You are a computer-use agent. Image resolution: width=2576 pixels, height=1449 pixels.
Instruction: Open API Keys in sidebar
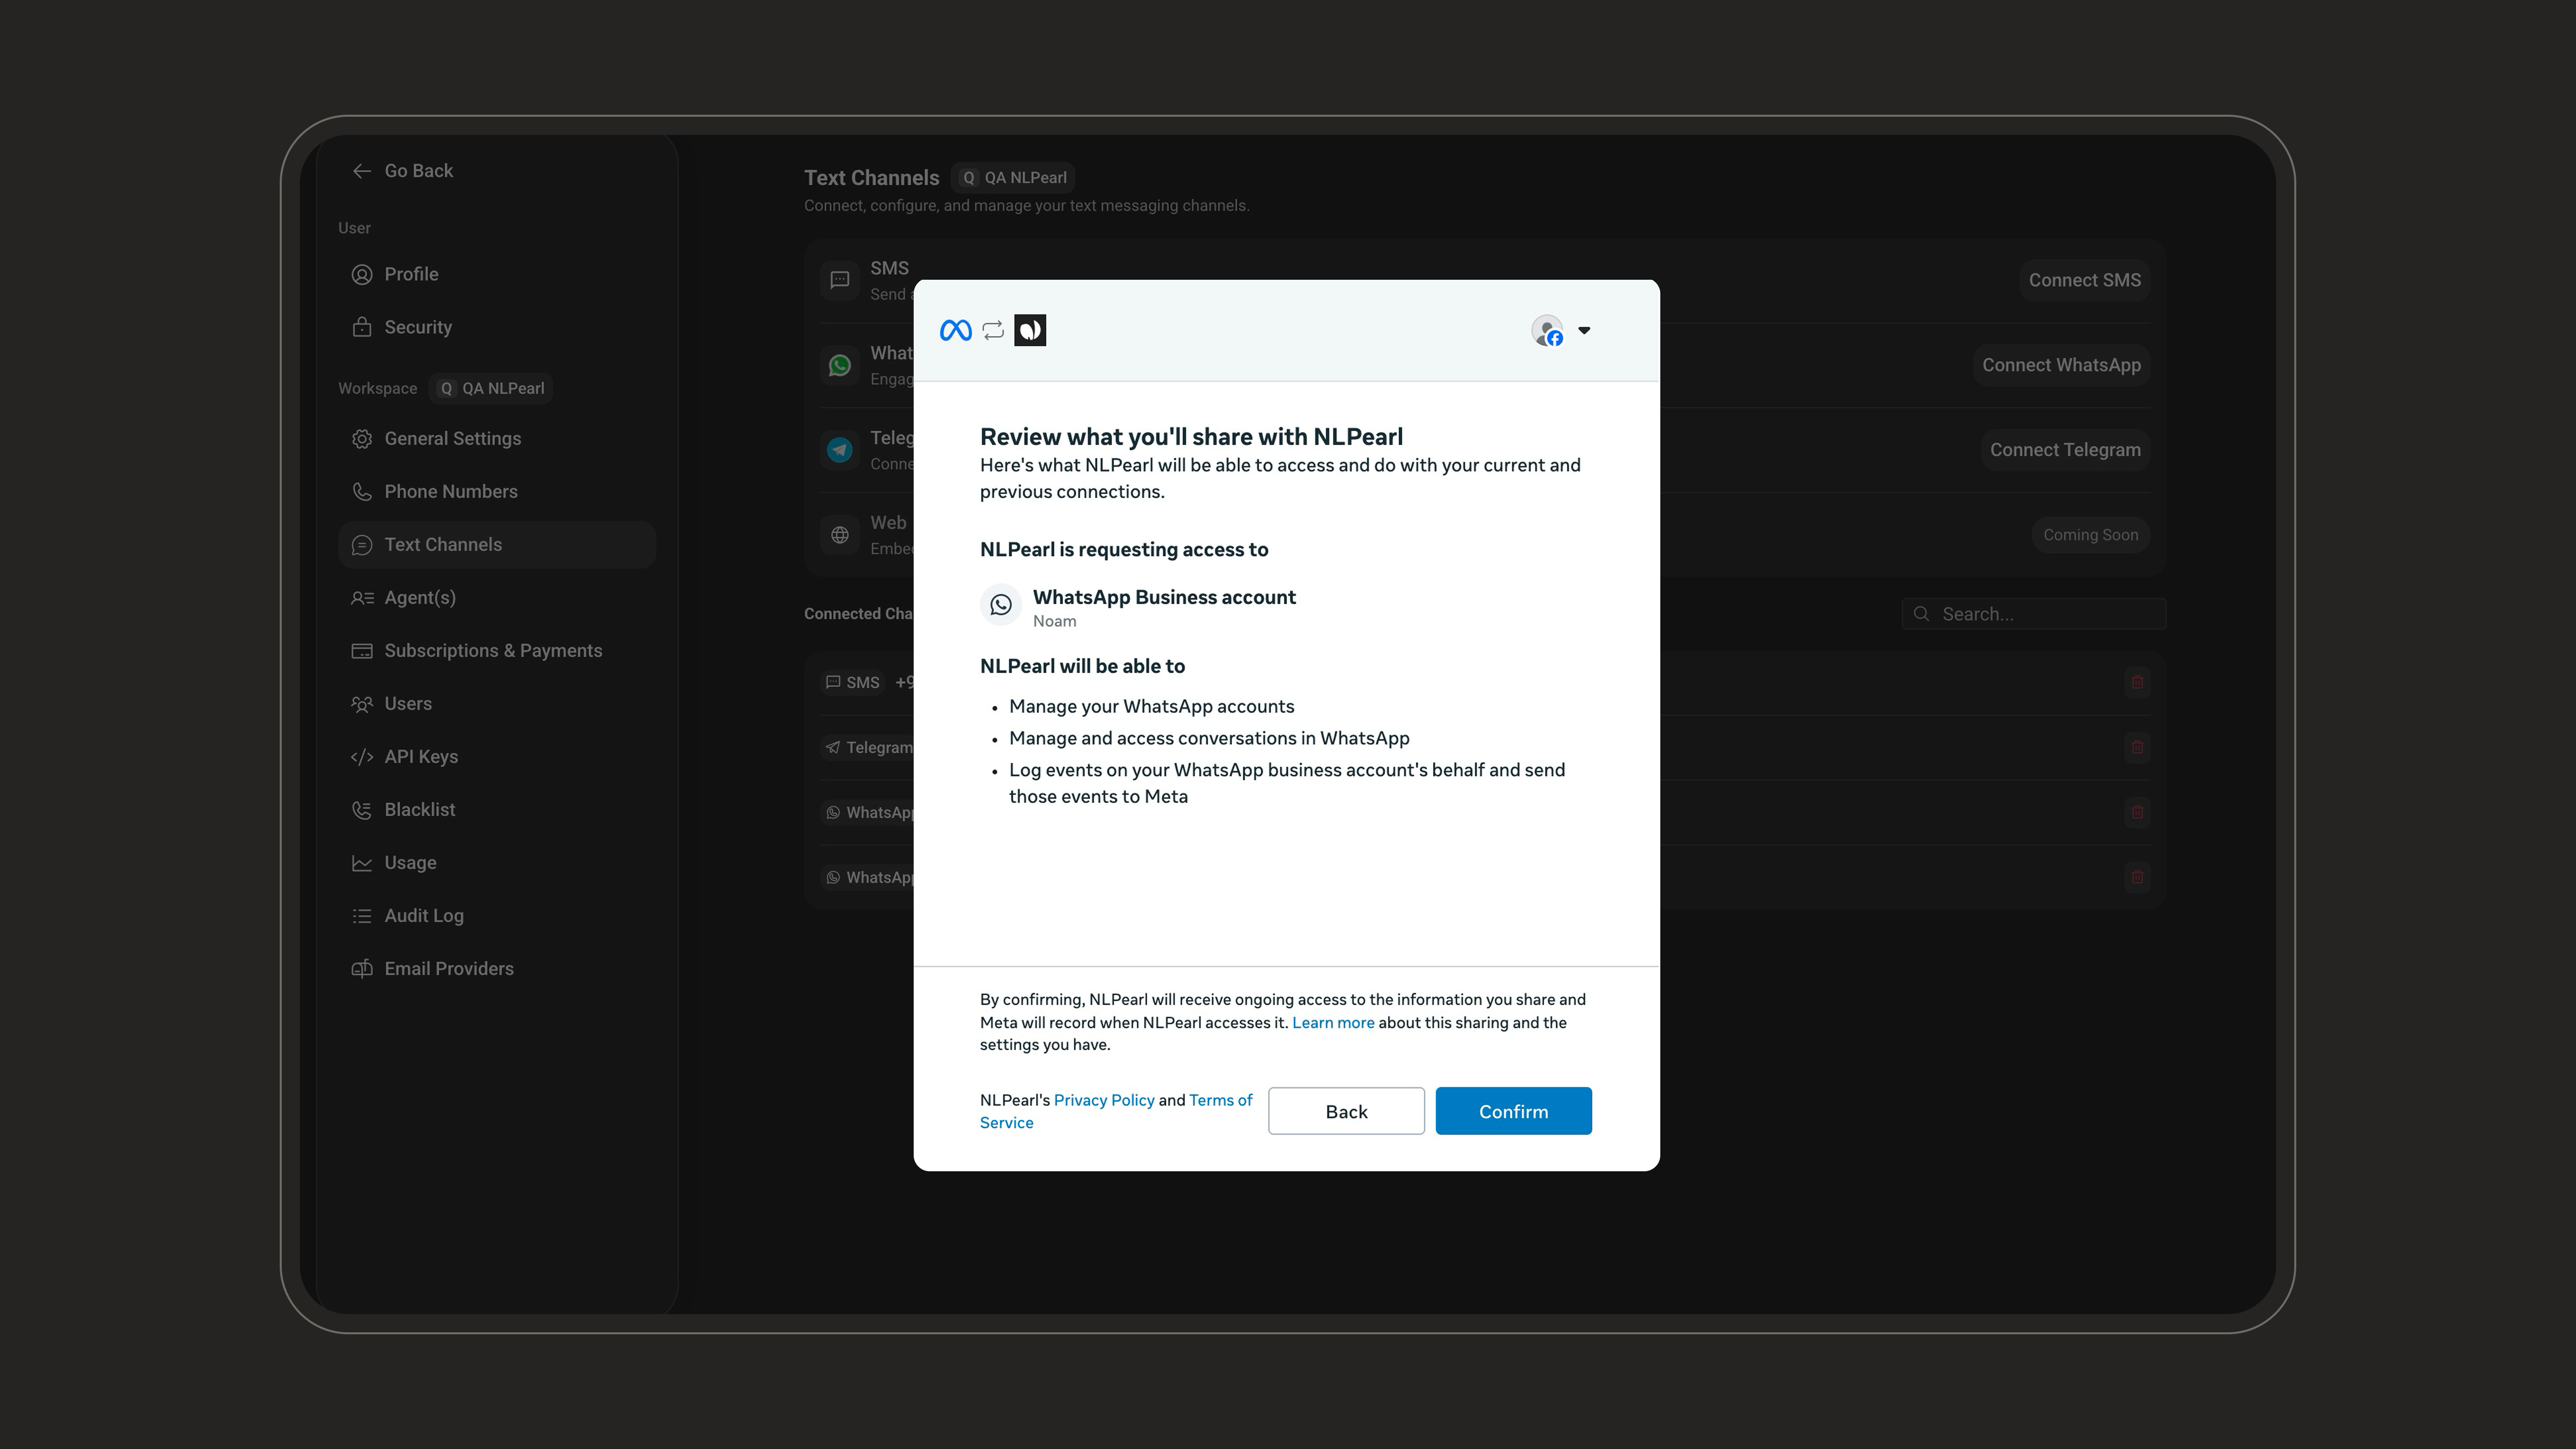[496, 756]
